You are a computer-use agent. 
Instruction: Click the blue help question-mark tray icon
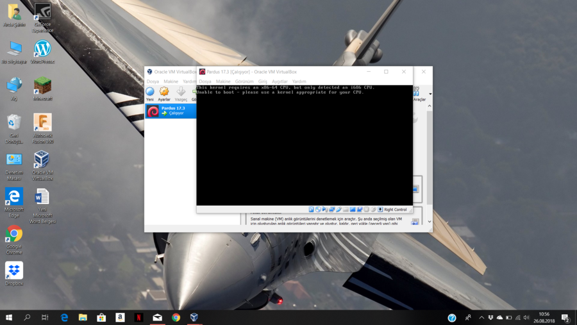[x=452, y=318]
